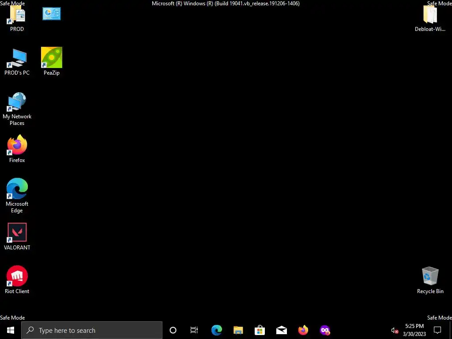The image size is (452, 339).
Task: Open the Windows Start menu
Action: click(x=11, y=330)
